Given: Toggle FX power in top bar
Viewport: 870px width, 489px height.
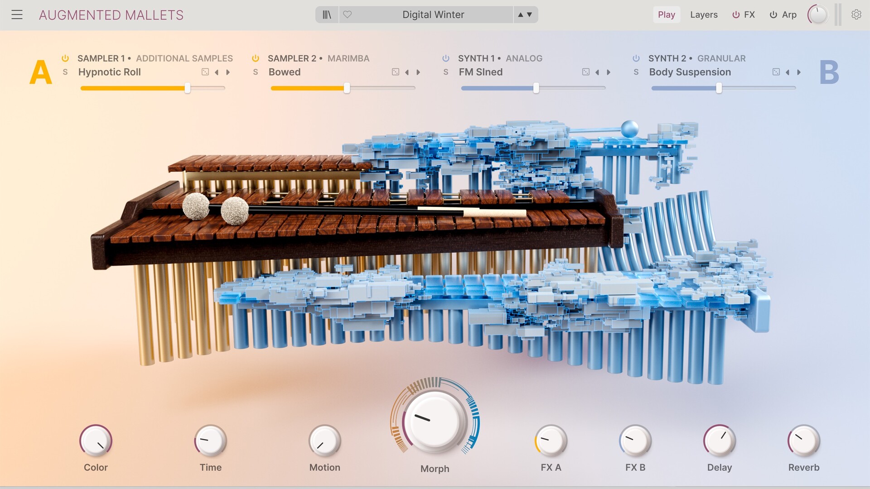Looking at the screenshot, I should pyautogui.click(x=736, y=14).
